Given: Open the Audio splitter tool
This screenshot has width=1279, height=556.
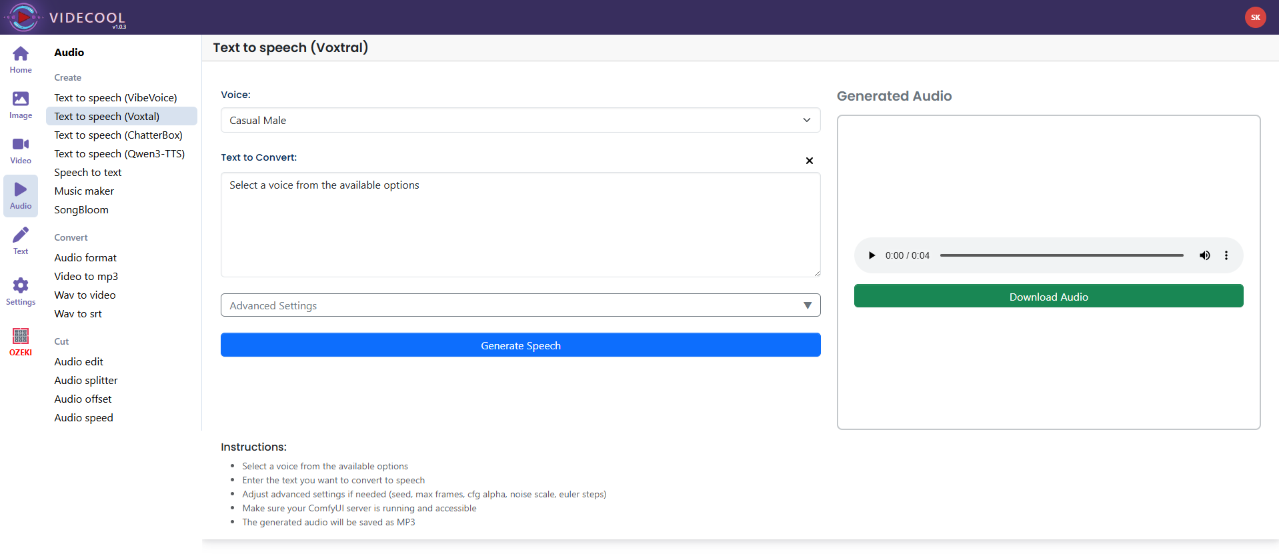Looking at the screenshot, I should click(x=86, y=380).
